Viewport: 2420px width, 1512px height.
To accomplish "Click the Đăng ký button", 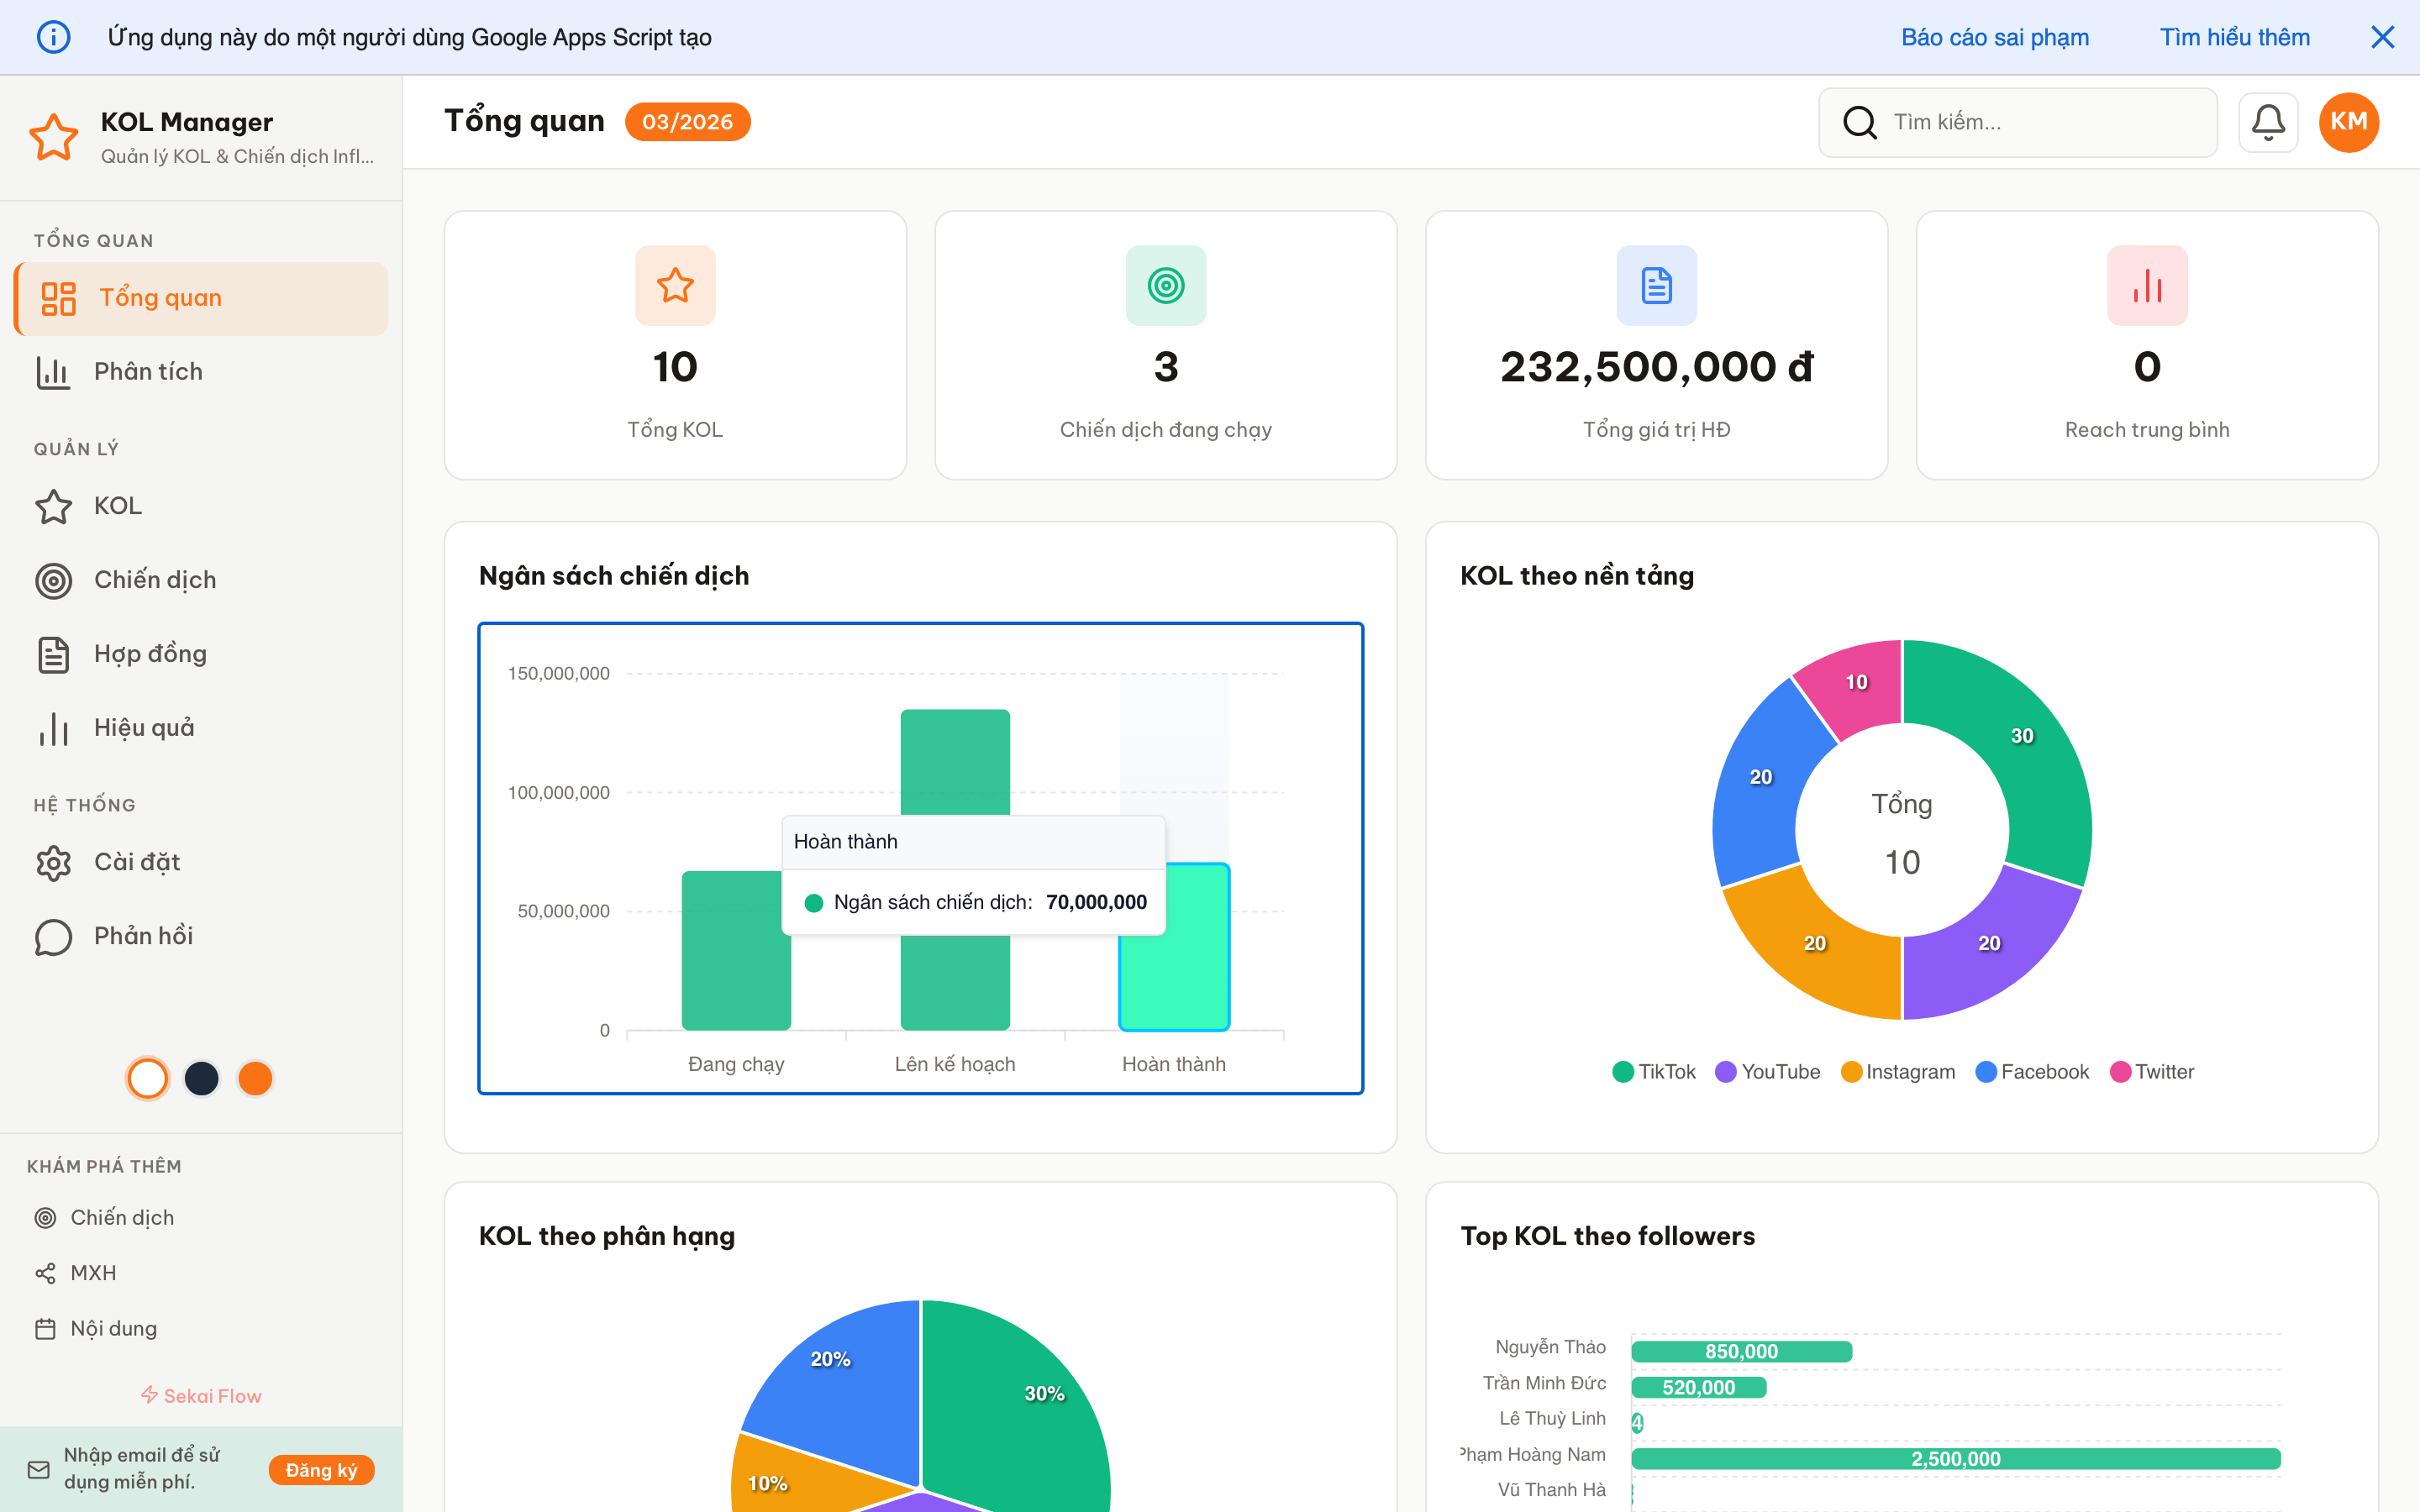I will pyautogui.click(x=321, y=1470).
